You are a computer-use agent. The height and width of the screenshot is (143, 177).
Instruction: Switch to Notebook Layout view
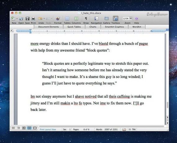pyautogui.click(x=35, y=128)
